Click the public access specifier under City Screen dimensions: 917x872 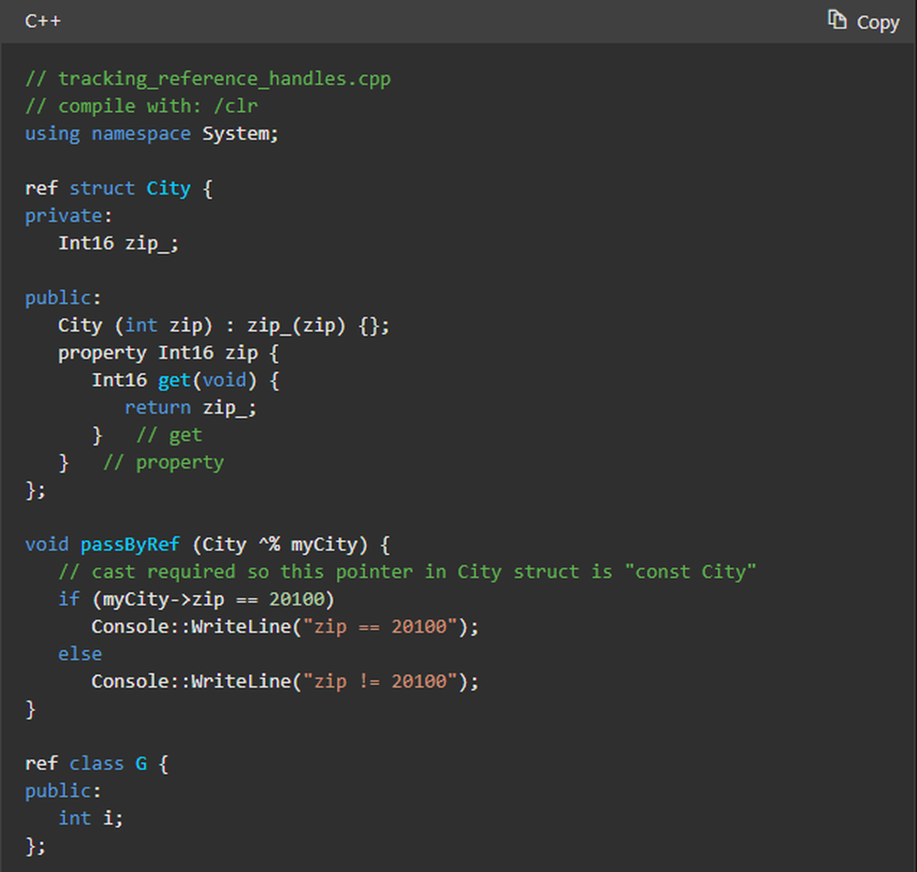(57, 297)
